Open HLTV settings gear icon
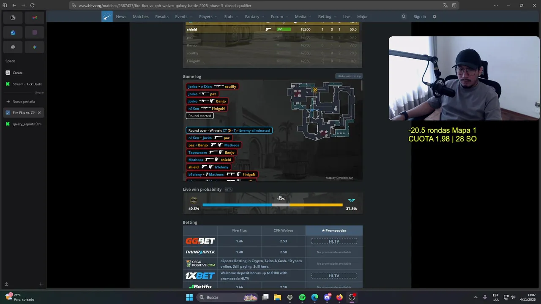The height and width of the screenshot is (304, 541). (x=434, y=16)
